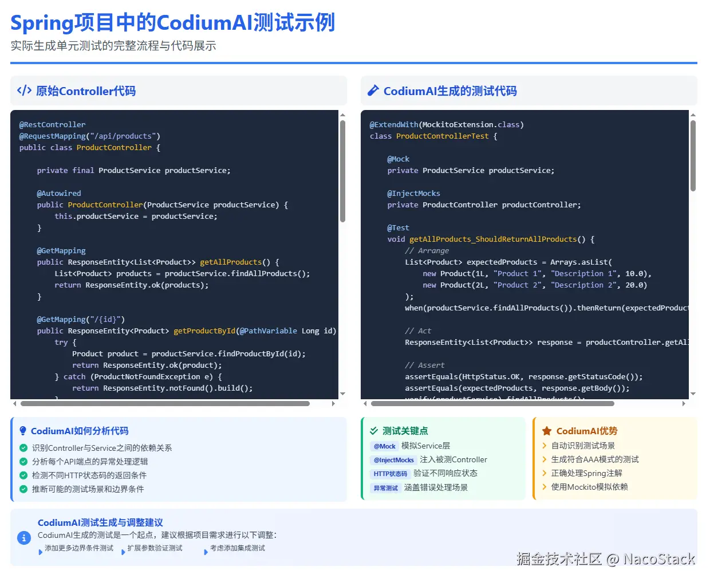Click the Controller code vertical scrollbar thumb
The width and height of the screenshot is (710, 582).
(342, 171)
